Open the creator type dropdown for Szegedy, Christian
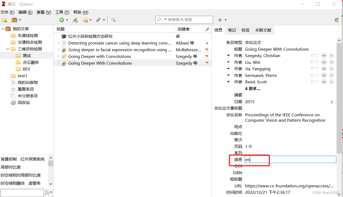Image resolution: width=343 pixels, height=197 pixels. pyautogui.click(x=228, y=55)
